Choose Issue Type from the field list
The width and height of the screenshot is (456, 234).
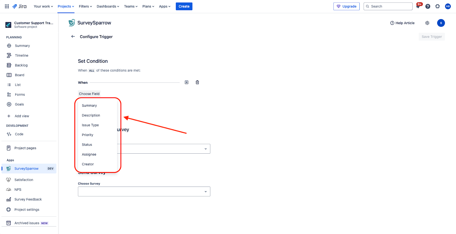[x=90, y=125]
